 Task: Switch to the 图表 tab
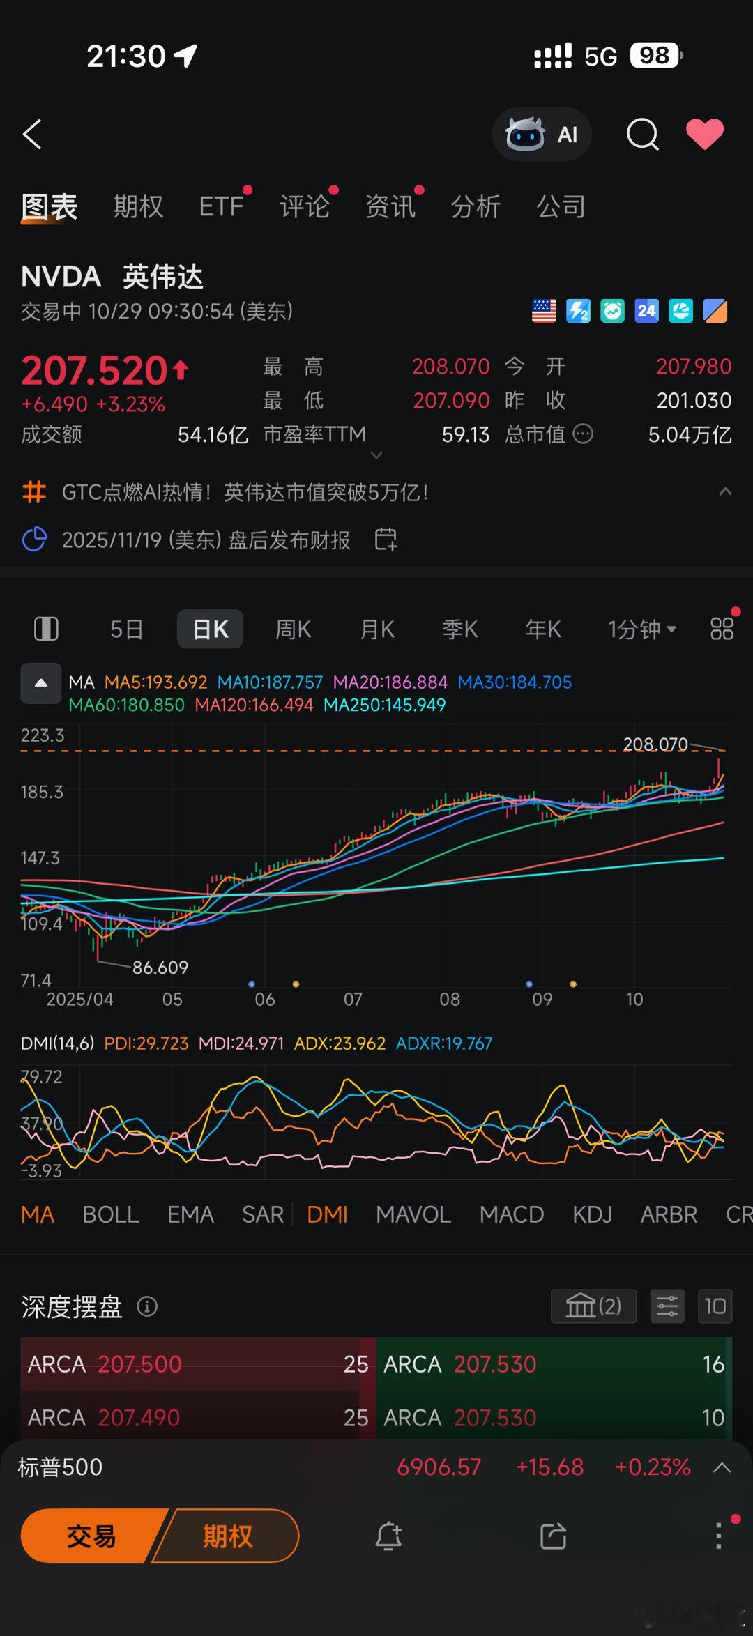click(49, 207)
